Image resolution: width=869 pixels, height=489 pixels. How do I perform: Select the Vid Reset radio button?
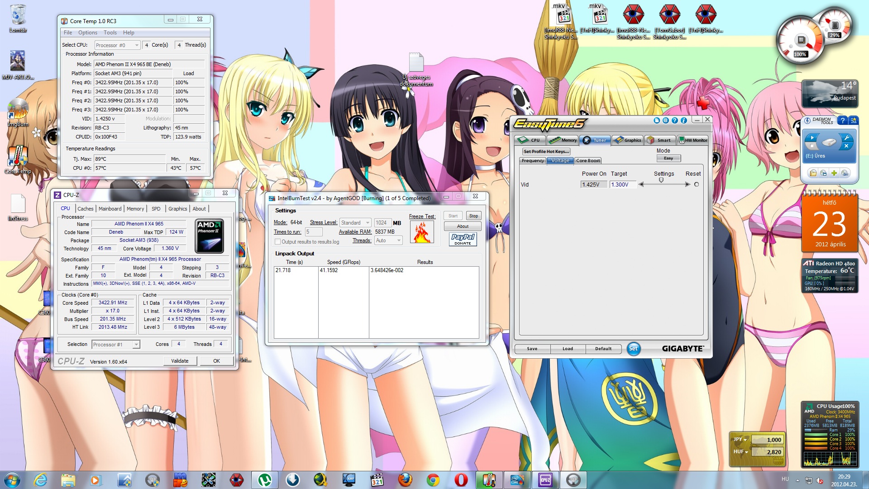[697, 184]
